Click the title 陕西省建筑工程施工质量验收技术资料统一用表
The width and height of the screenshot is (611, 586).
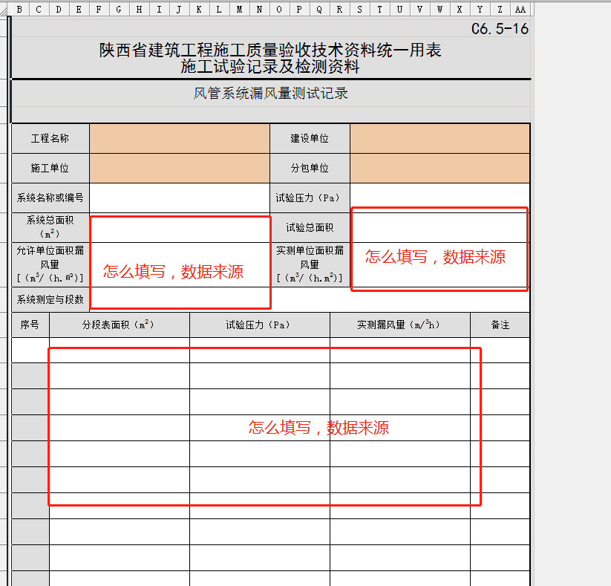coord(270,51)
